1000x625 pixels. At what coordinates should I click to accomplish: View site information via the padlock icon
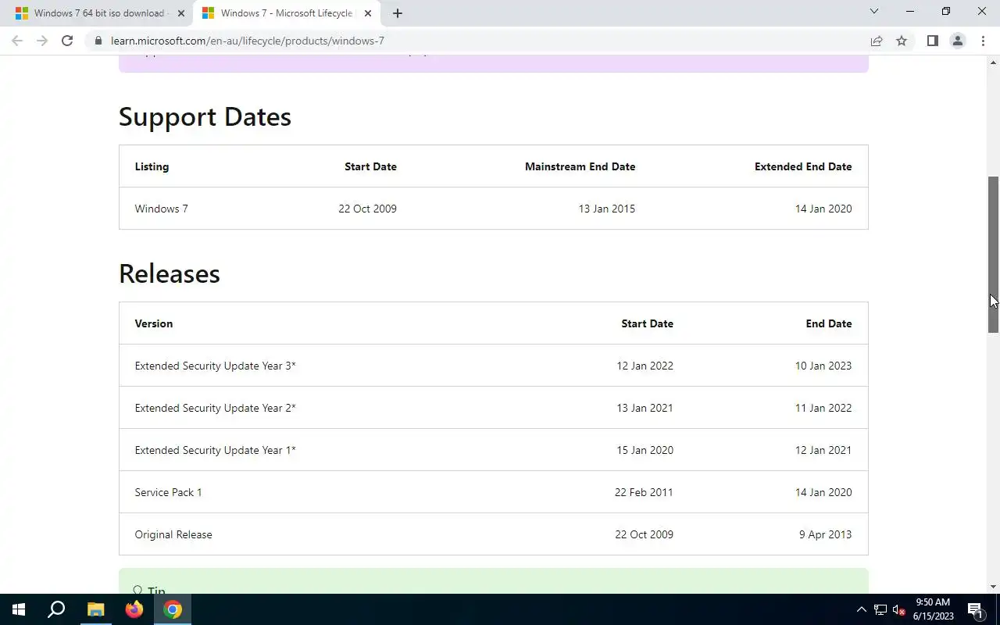(98, 41)
